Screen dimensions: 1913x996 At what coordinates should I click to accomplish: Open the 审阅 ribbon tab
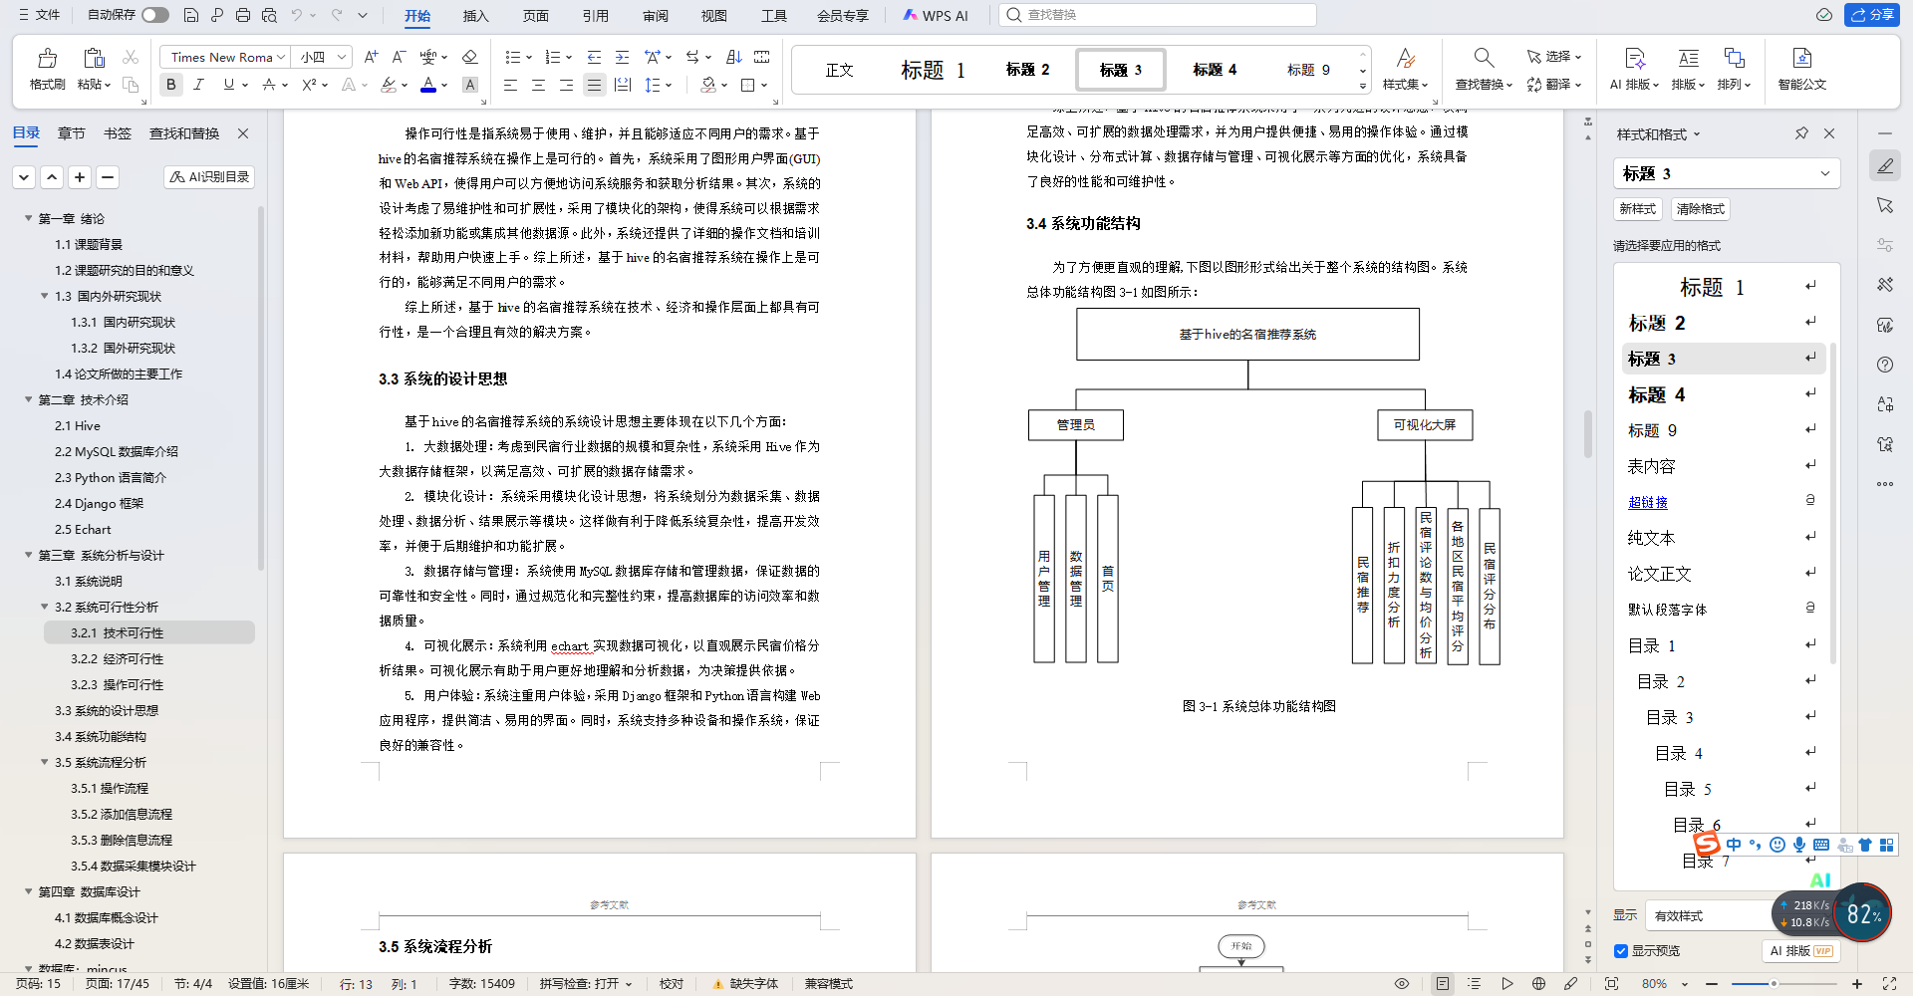(x=655, y=15)
